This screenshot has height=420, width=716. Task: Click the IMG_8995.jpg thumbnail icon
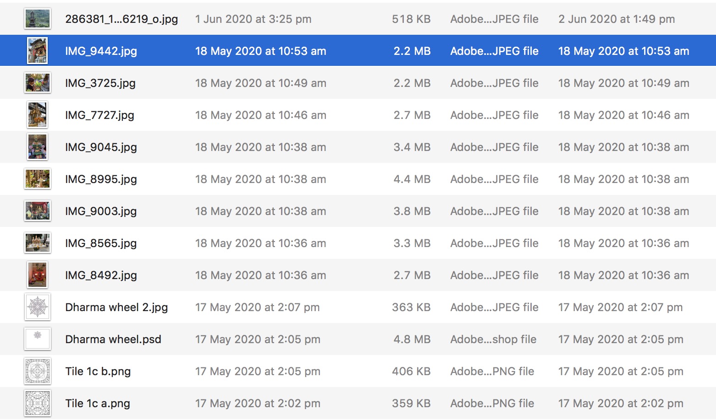click(x=37, y=179)
